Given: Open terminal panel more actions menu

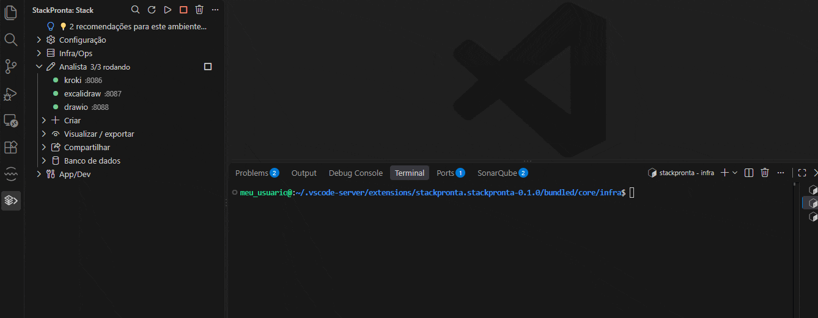Looking at the screenshot, I should click(780, 173).
